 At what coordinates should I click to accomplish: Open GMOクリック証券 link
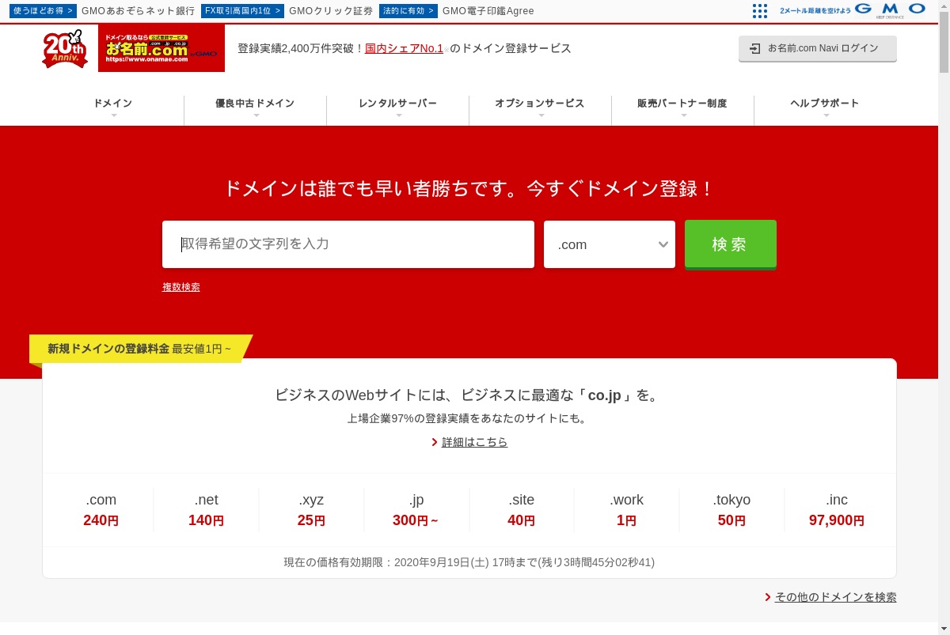(331, 11)
